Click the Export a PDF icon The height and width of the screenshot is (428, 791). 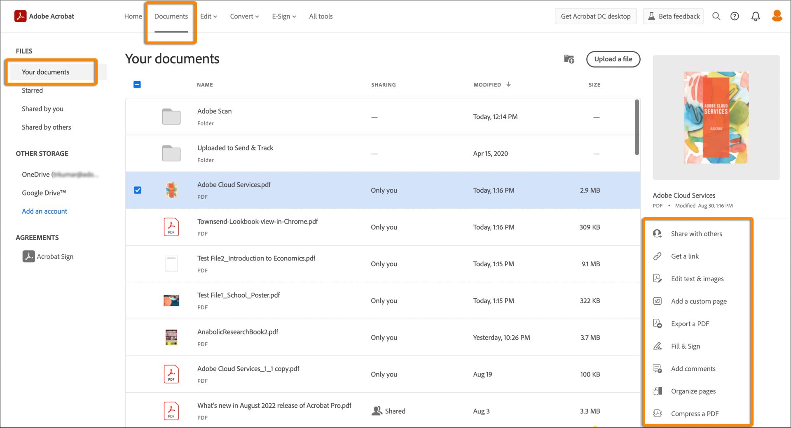click(x=658, y=323)
